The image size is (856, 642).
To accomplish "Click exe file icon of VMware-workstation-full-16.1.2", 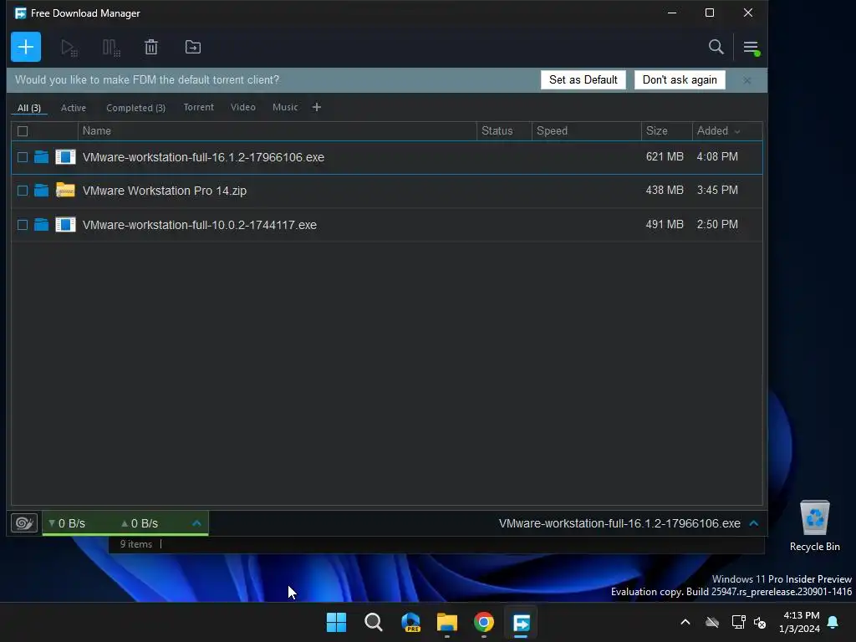I will click(65, 157).
